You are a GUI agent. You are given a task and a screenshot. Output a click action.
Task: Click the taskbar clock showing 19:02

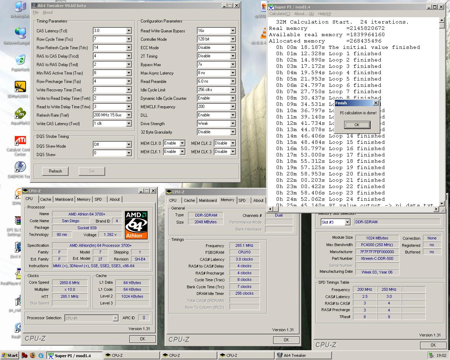click(441, 355)
